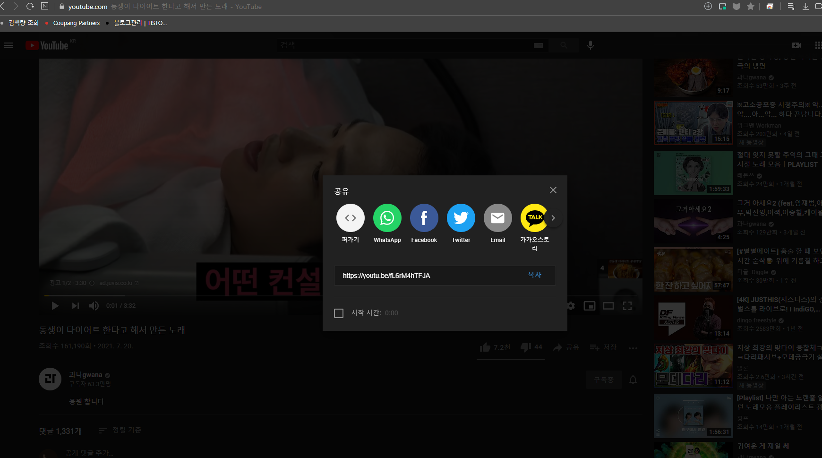This screenshot has width=822, height=458.
Task: Open player settings gear
Action: point(571,306)
